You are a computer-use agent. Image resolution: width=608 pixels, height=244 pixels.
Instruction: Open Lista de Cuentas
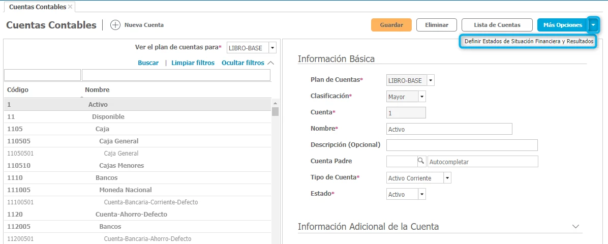coord(497,25)
